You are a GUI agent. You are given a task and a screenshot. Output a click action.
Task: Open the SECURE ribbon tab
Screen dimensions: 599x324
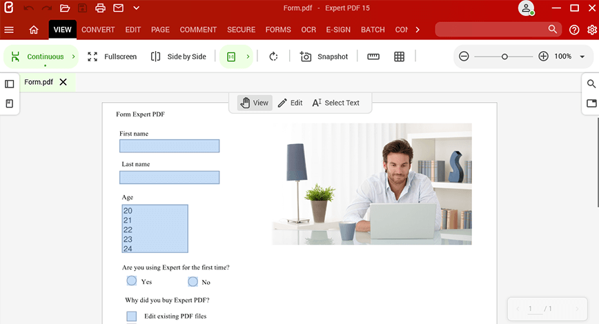[241, 30]
